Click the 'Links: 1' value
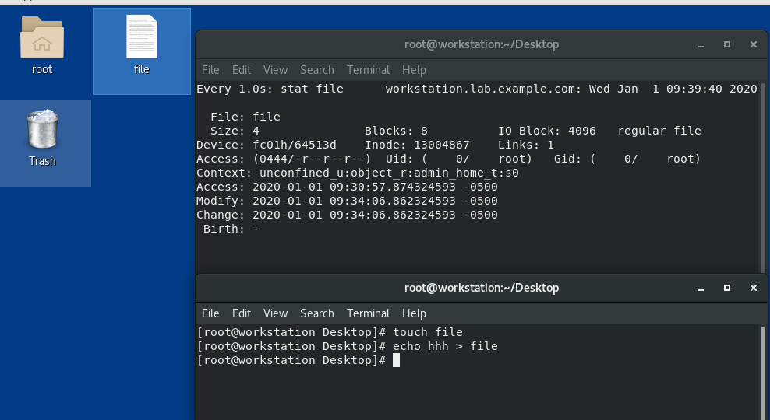 coord(526,145)
